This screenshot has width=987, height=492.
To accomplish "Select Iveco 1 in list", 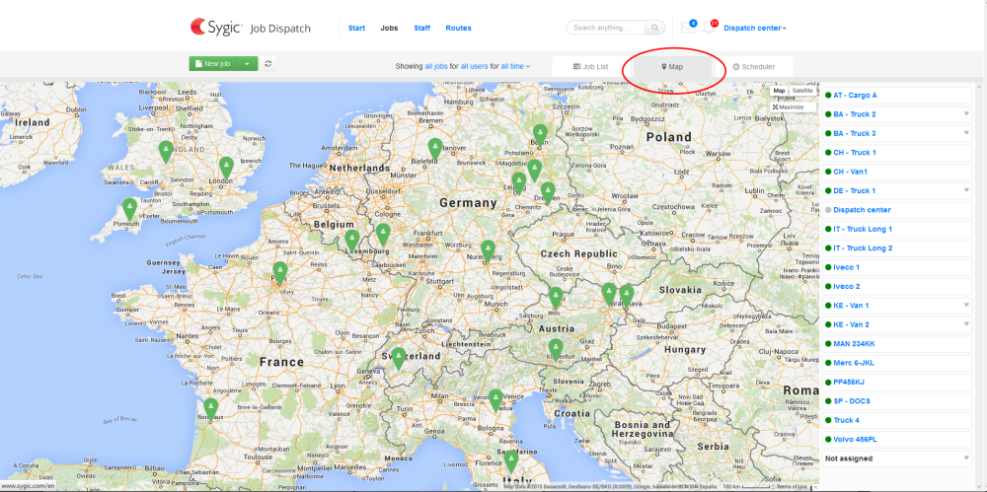I will click(x=897, y=267).
